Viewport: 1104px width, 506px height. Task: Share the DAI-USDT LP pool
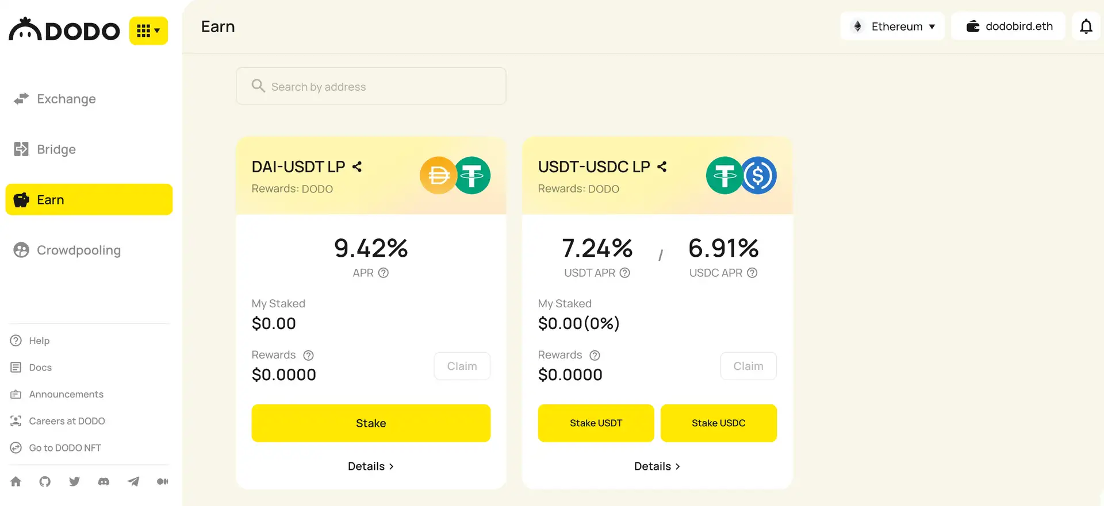click(357, 167)
